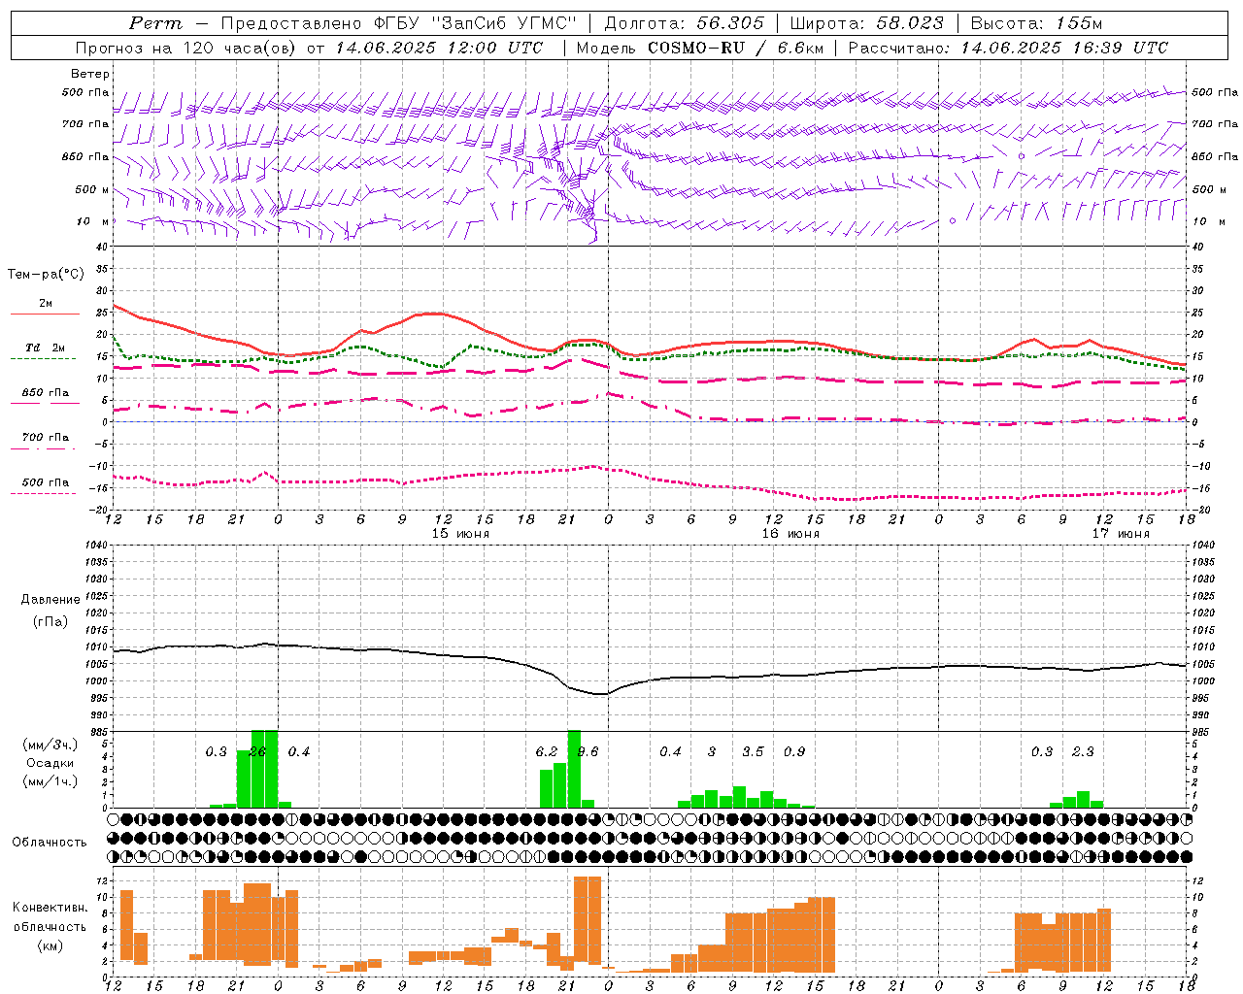The height and width of the screenshot is (994, 1243).
Task: Click the "Тем-ра(°C)" temperature panel label
Action: click(x=46, y=275)
